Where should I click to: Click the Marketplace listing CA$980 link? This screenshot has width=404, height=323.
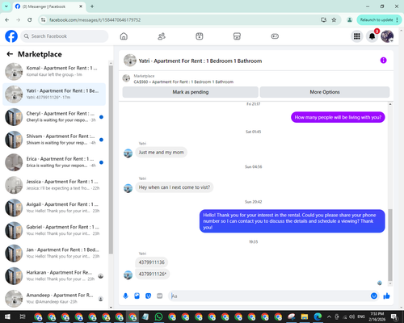pos(183,82)
